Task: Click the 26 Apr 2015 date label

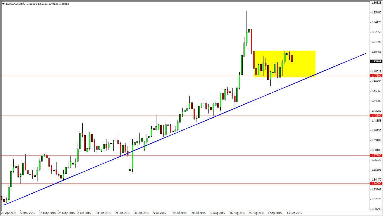Action: (9, 213)
